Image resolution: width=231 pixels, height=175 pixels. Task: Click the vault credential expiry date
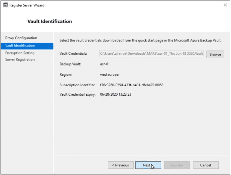(x=116, y=94)
